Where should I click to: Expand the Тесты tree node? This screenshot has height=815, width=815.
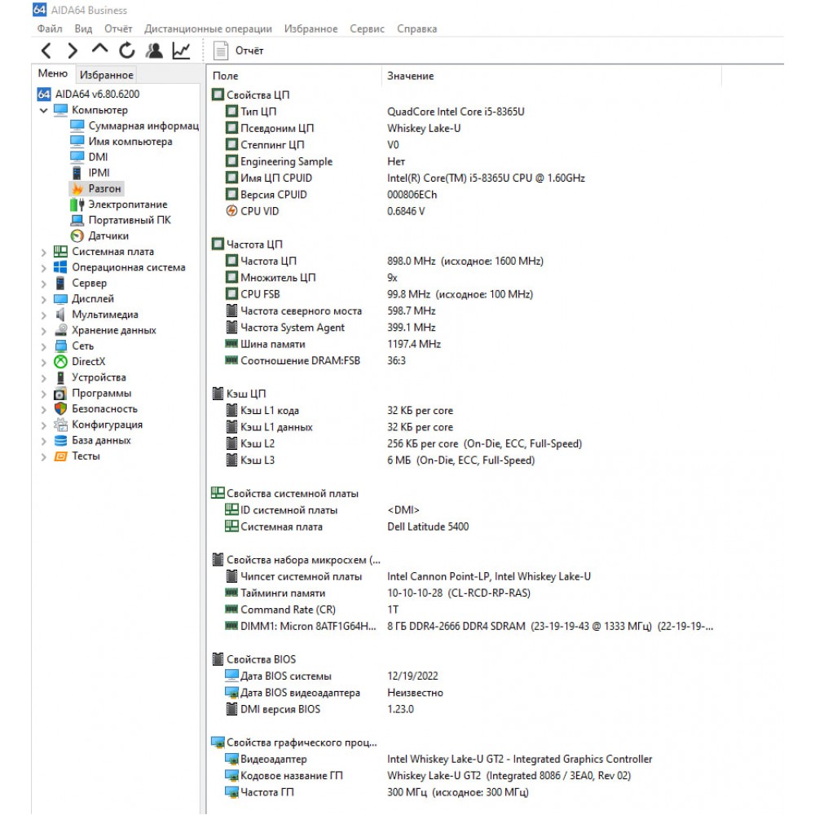tap(44, 457)
